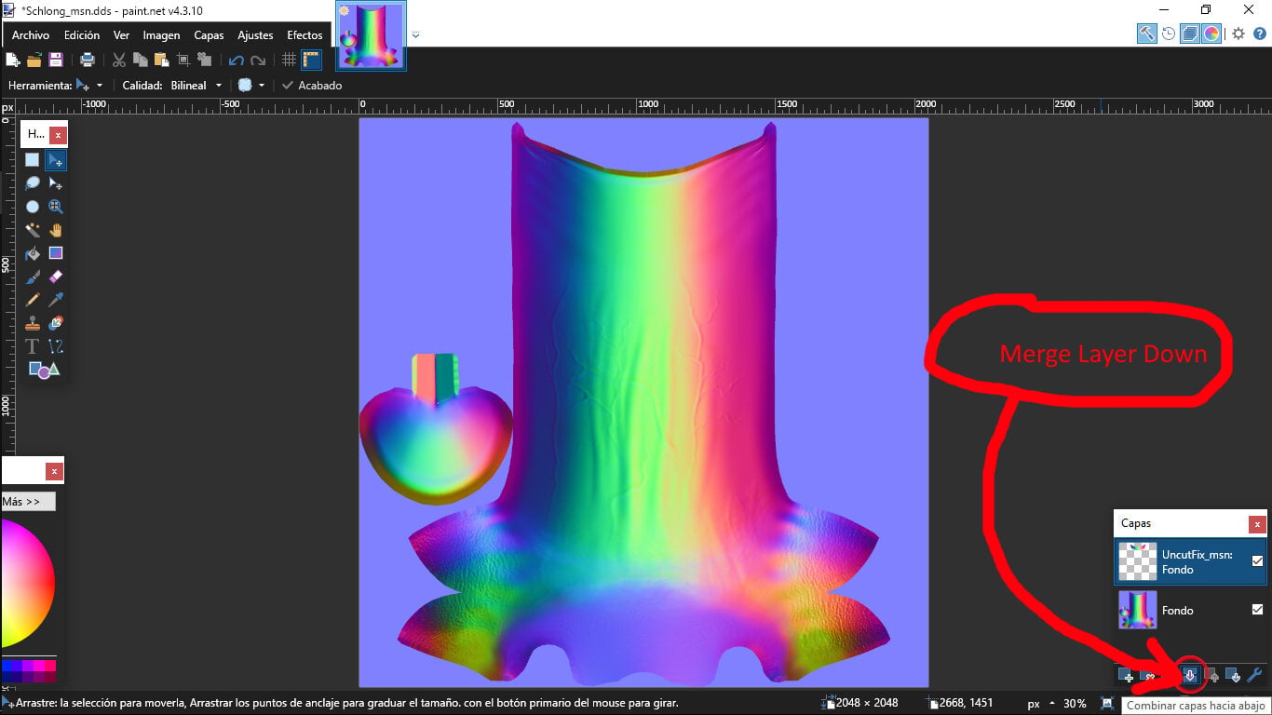Open the Efectos menu

pyautogui.click(x=304, y=35)
